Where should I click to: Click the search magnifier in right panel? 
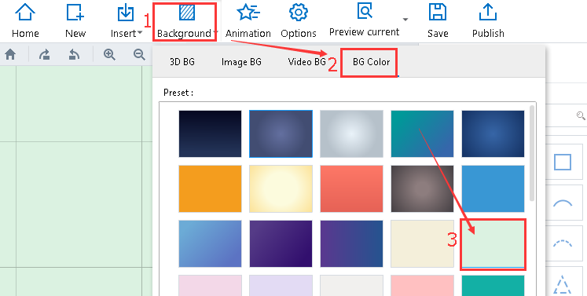tap(581, 115)
